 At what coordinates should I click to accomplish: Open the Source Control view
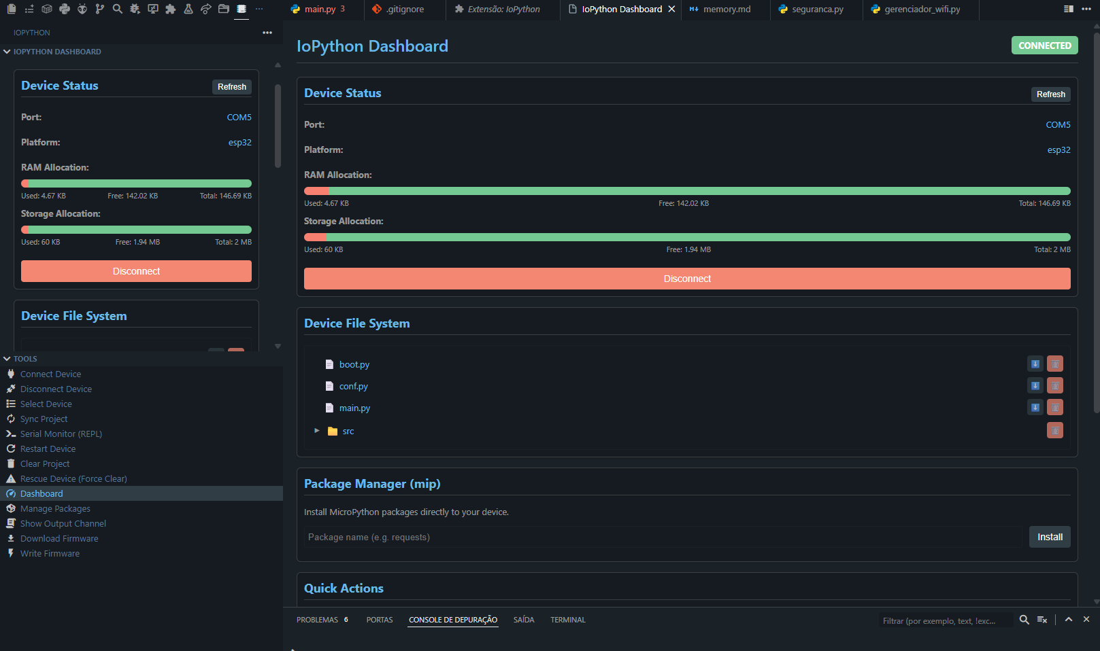100,9
